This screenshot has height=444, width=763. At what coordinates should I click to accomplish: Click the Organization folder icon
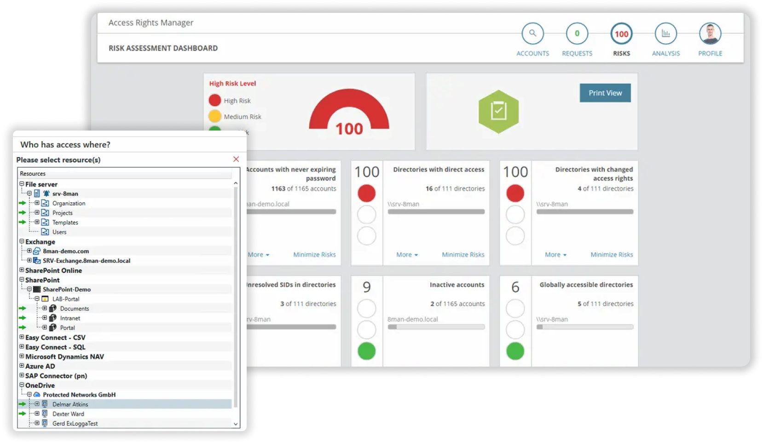coord(45,203)
